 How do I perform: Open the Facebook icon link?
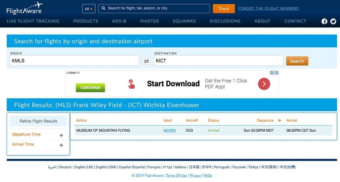pyautogui.click(x=324, y=22)
